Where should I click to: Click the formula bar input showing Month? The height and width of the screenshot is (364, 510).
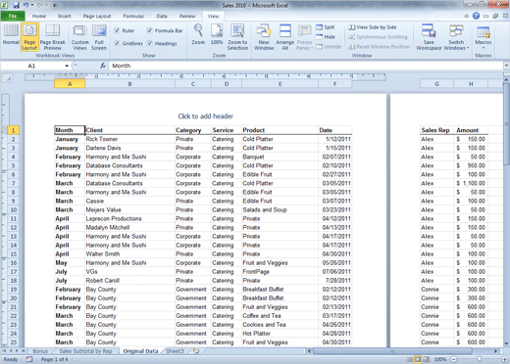[307, 66]
